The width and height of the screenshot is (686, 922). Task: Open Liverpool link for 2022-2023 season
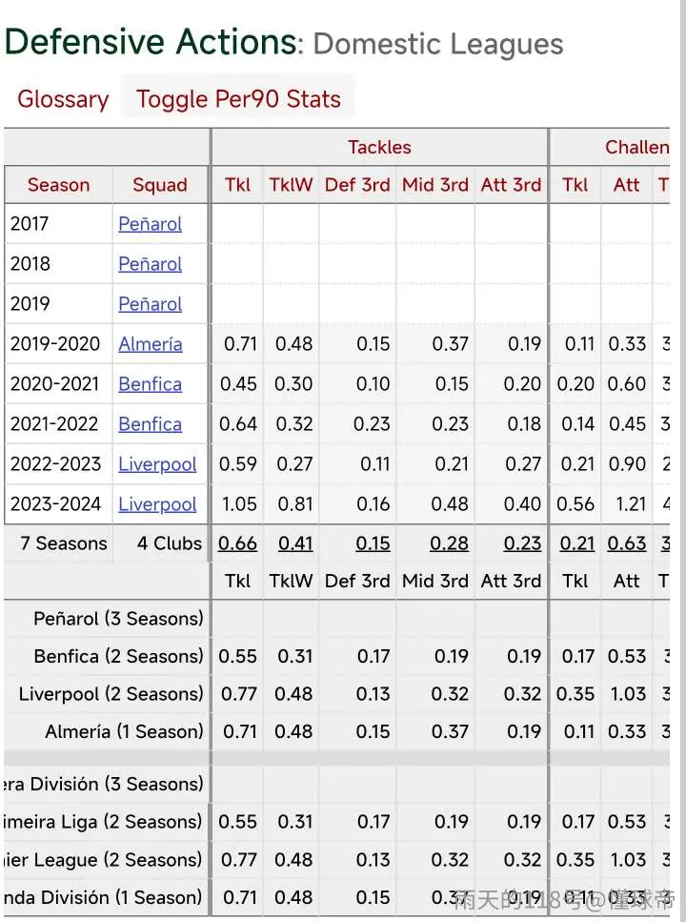click(157, 464)
